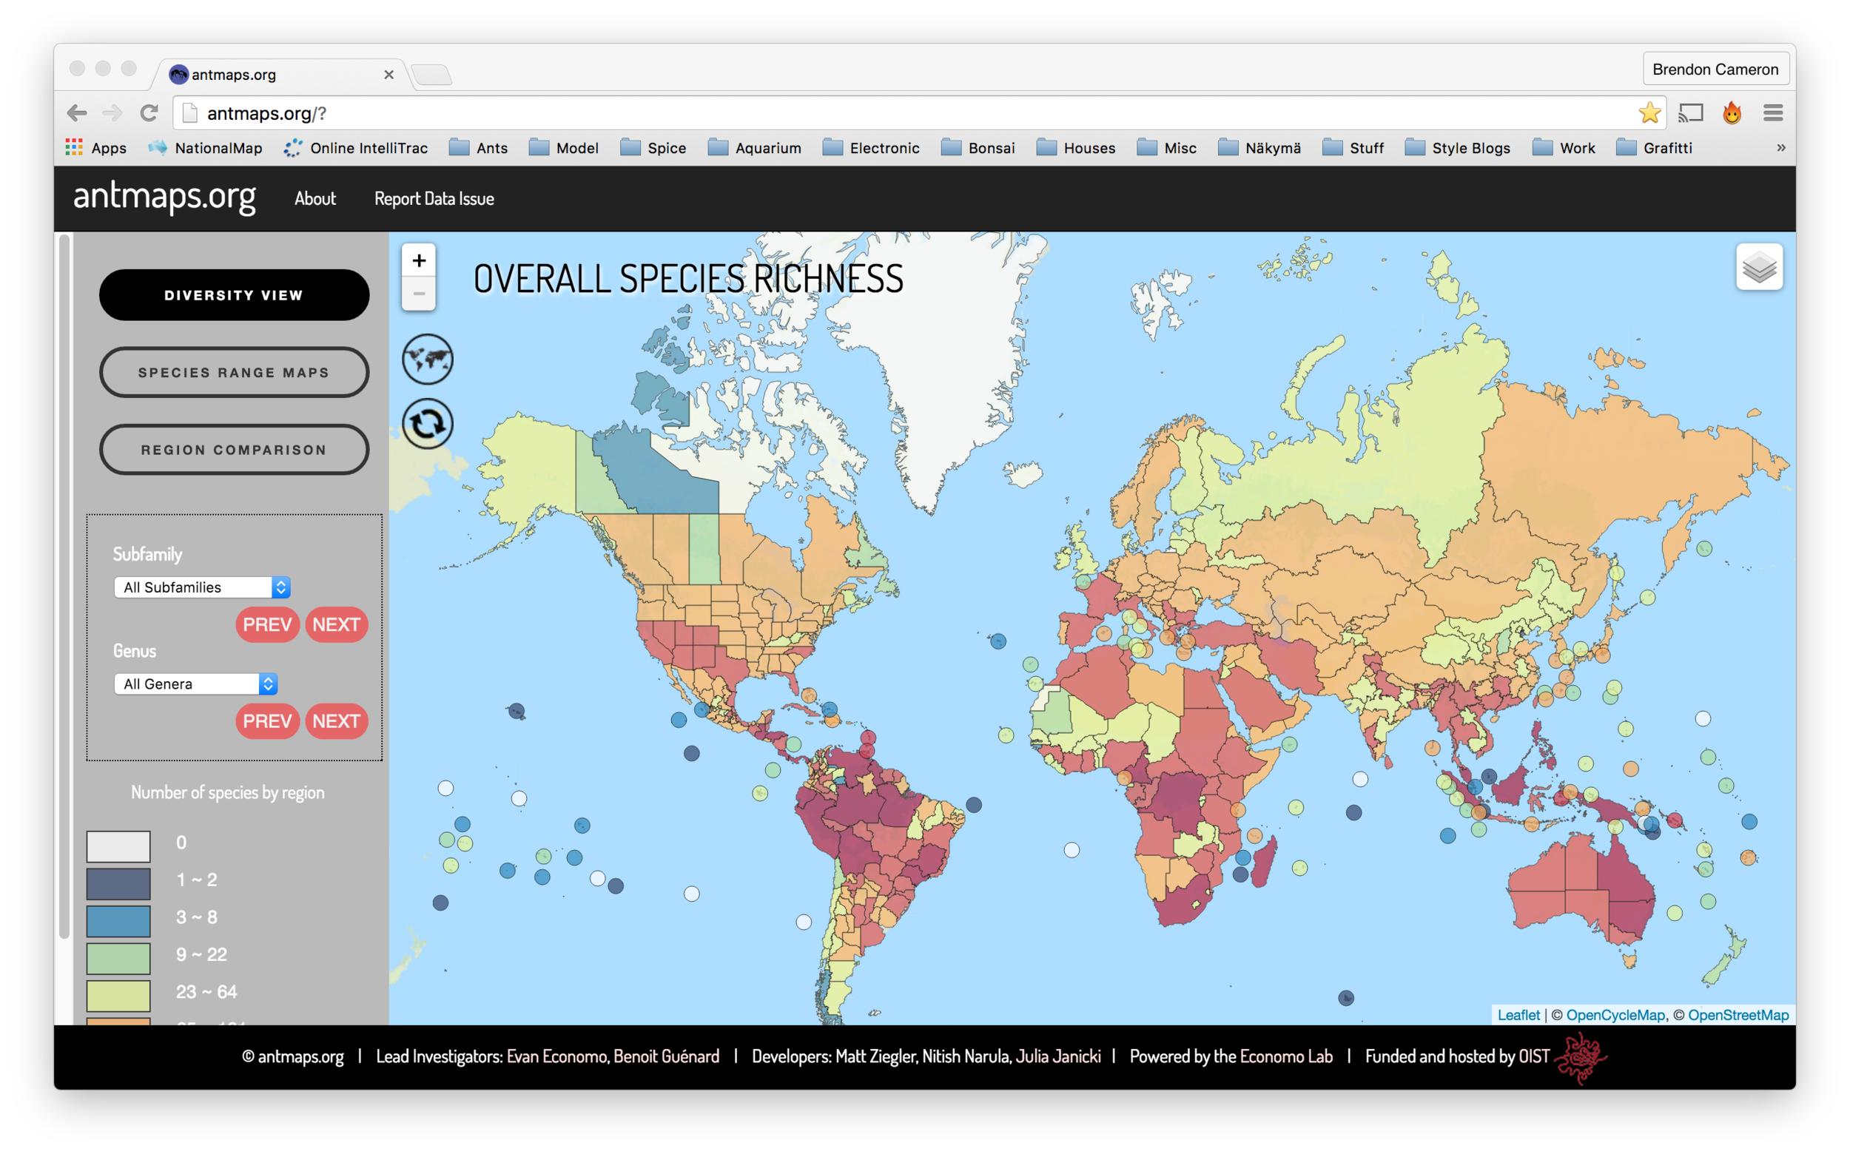This screenshot has width=1850, height=1154.
Task: Click the browser back arrow
Action: click(76, 112)
